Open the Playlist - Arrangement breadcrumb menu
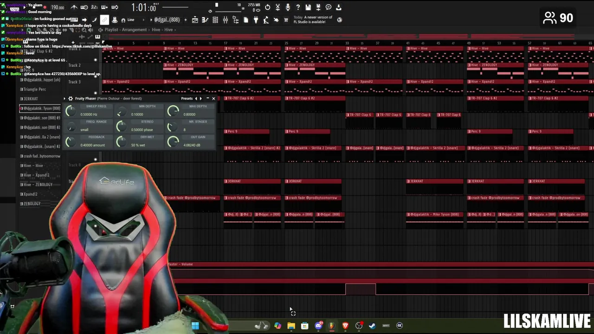The width and height of the screenshot is (594, 334). click(x=125, y=30)
